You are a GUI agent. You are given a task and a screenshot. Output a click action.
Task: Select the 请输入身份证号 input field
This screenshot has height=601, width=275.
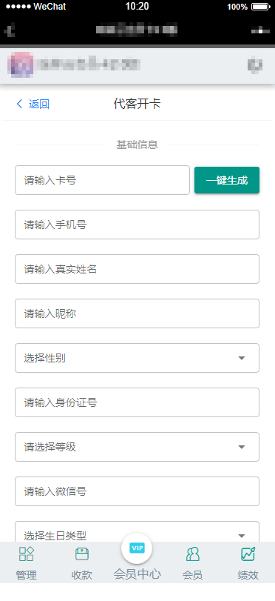click(x=137, y=402)
